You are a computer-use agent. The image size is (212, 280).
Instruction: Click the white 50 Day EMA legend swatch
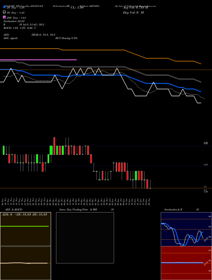[x=4, y=12]
